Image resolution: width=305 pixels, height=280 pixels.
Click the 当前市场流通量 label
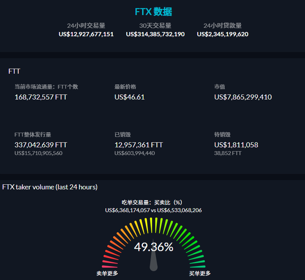34,87
